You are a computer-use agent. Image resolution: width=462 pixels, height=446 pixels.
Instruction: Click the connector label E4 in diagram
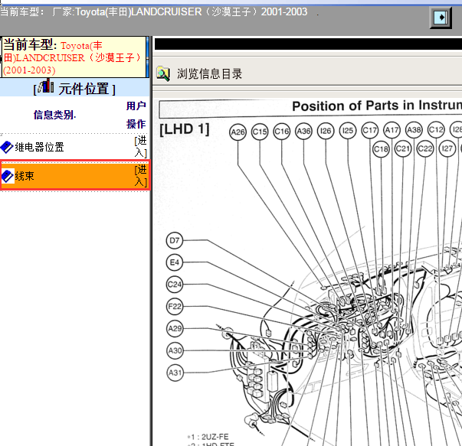pos(175,262)
